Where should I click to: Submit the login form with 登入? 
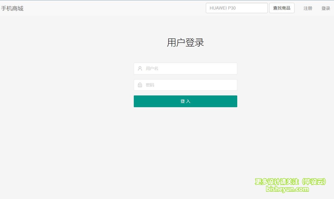click(185, 101)
